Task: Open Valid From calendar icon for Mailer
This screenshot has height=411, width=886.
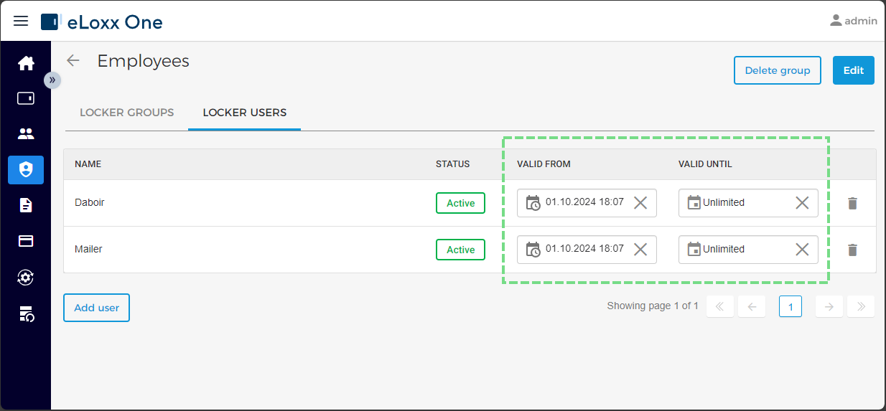Action: coord(533,250)
